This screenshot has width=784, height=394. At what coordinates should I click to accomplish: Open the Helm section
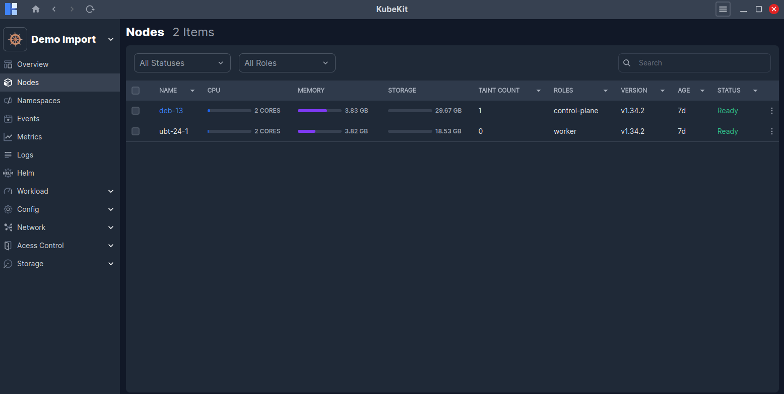[x=25, y=173]
